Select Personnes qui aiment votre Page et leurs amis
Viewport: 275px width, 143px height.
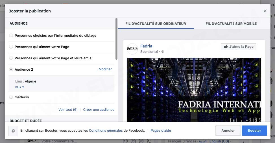coord(11,58)
